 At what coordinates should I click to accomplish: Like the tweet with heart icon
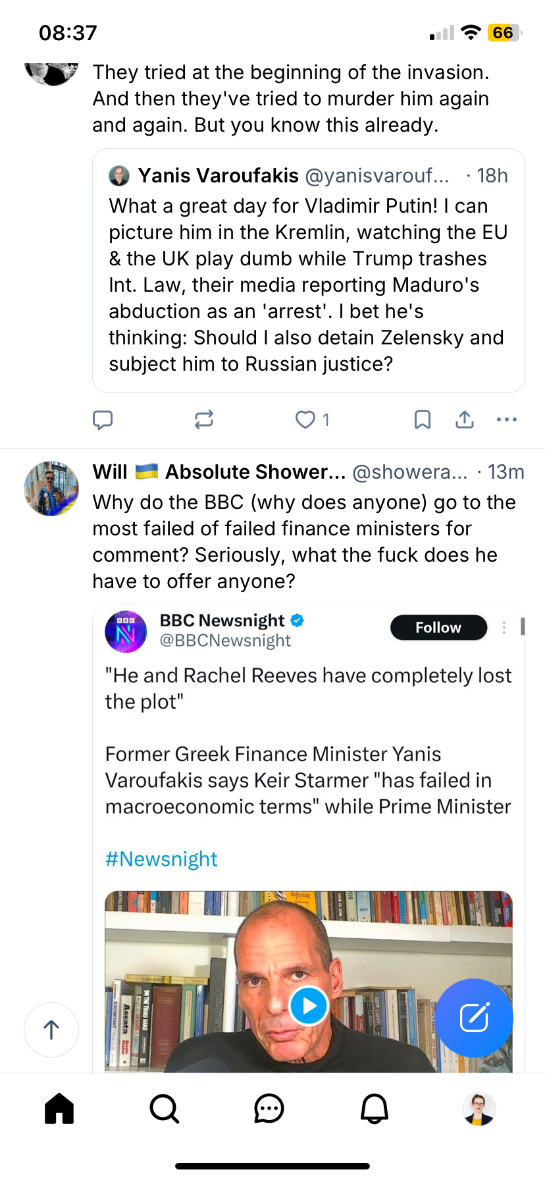tap(305, 419)
